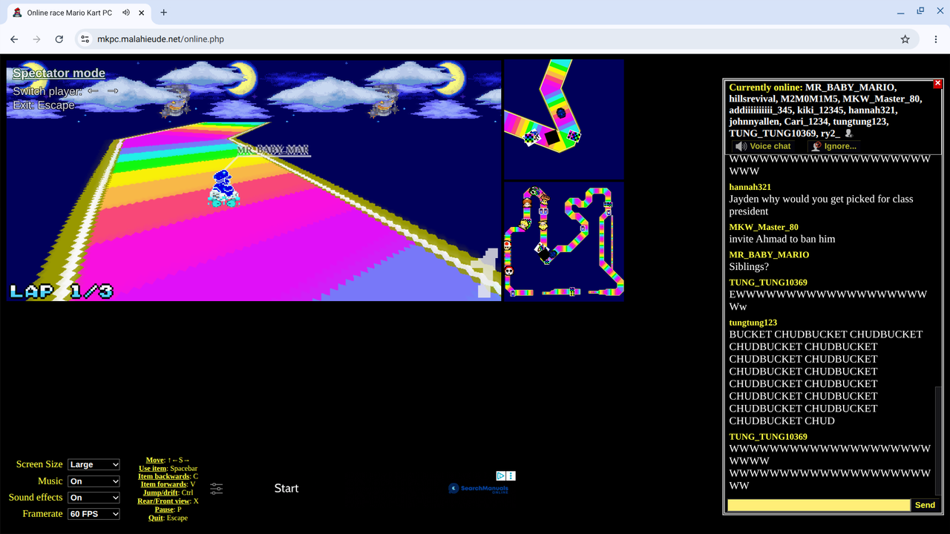
Task: Click the 'Siblings?' chat message
Action: click(x=749, y=267)
